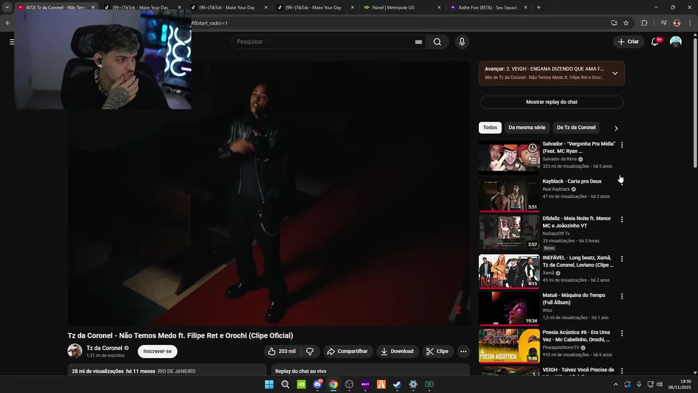698x393 pixels.
Task: Open Dfideliz Meia Noite video title
Action: coord(576,222)
